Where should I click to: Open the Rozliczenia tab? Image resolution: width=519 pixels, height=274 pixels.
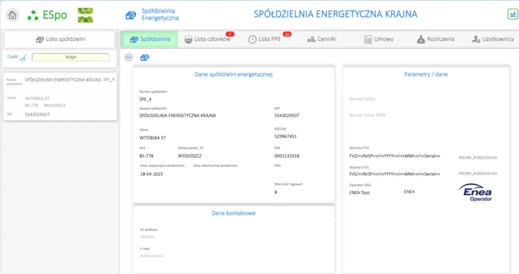point(435,39)
